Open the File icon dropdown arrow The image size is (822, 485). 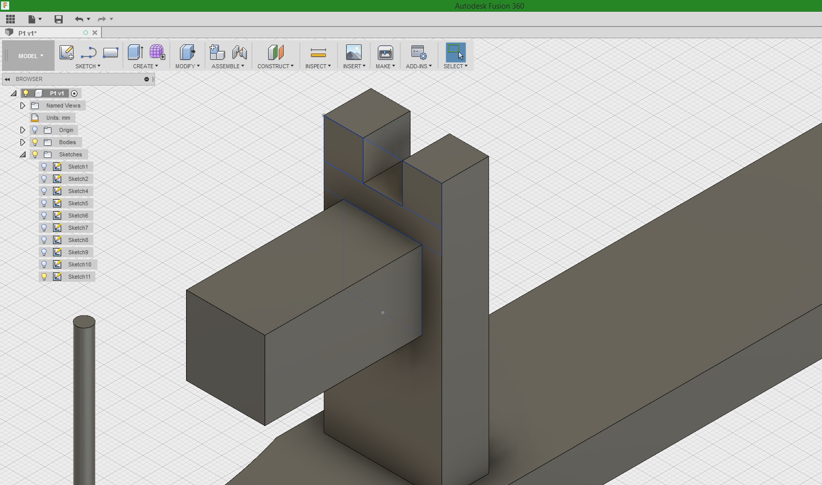[x=40, y=19]
